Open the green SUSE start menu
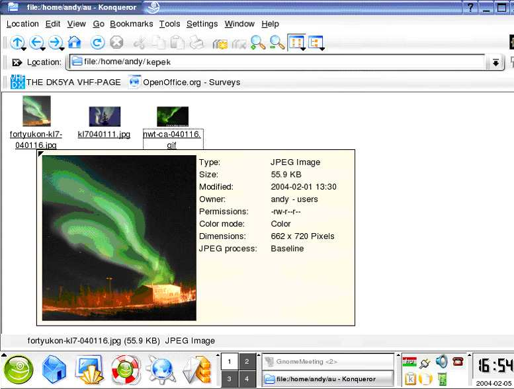 click(19, 370)
